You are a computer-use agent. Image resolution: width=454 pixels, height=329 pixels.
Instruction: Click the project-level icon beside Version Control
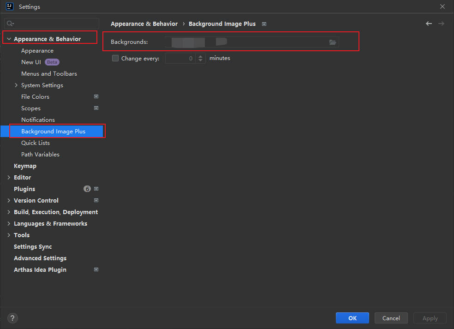[96, 200]
